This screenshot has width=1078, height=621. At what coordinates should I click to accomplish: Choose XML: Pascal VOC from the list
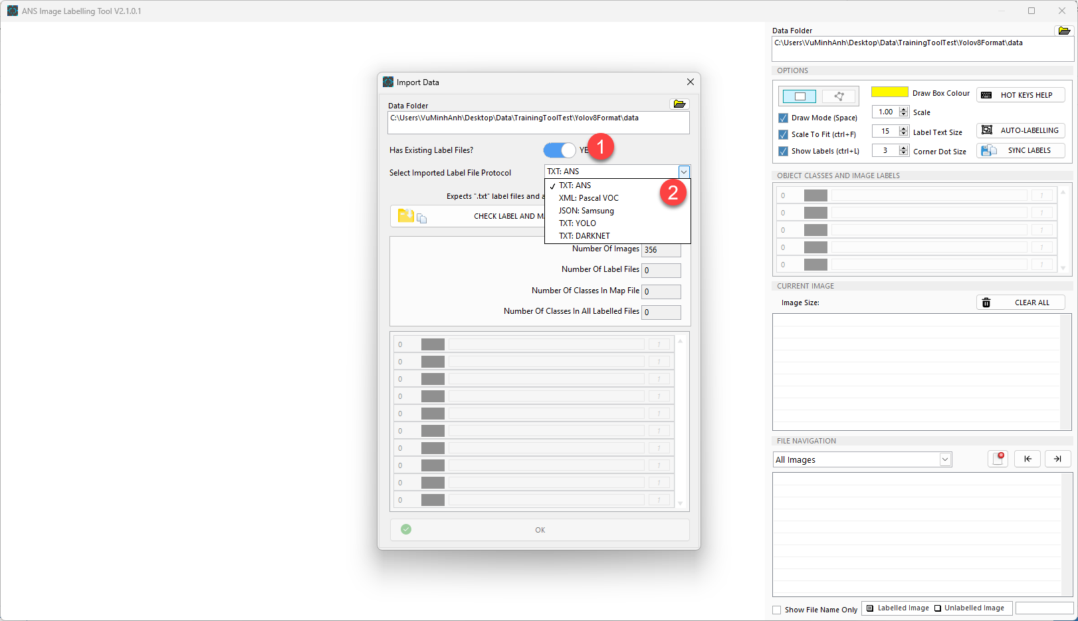pyautogui.click(x=588, y=198)
